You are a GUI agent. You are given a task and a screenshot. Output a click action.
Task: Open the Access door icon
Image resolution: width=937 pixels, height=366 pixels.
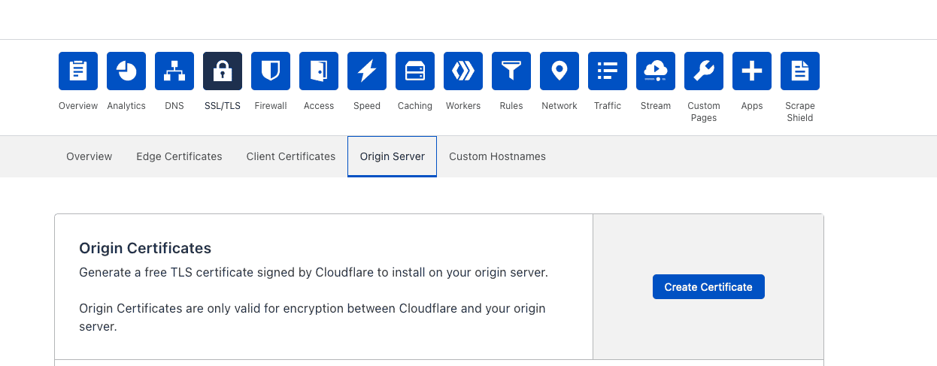pos(319,71)
